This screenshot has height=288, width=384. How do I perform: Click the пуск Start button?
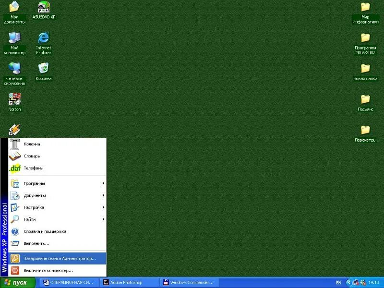coord(18,283)
